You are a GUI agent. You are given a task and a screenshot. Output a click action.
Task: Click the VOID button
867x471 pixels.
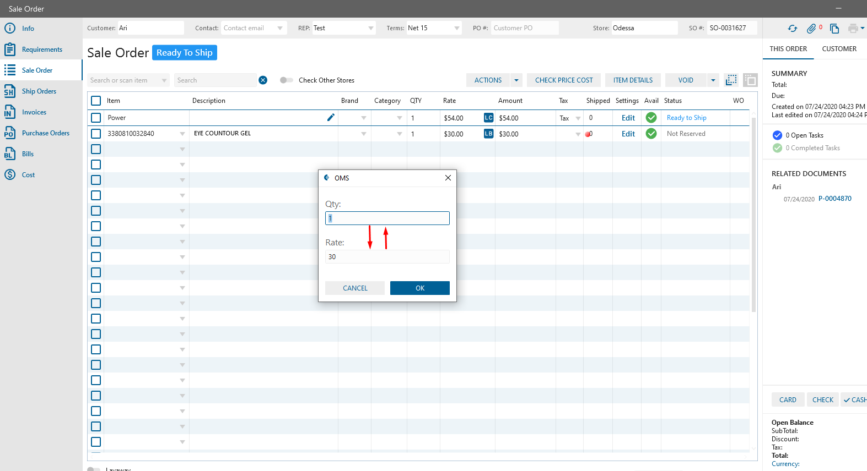tap(686, 80)
